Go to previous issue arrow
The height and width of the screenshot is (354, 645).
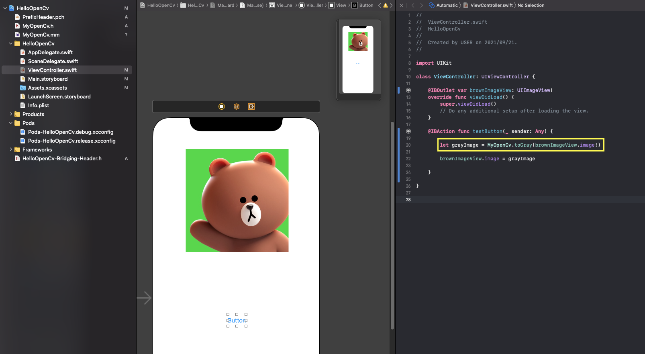click(380, 5)
